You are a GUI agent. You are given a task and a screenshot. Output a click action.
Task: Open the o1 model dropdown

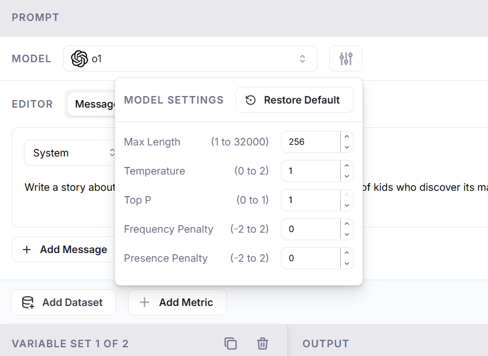coord(190,58)
